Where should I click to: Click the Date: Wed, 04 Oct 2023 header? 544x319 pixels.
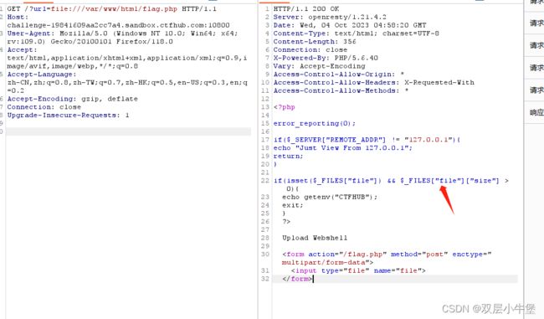pos(350,25)
